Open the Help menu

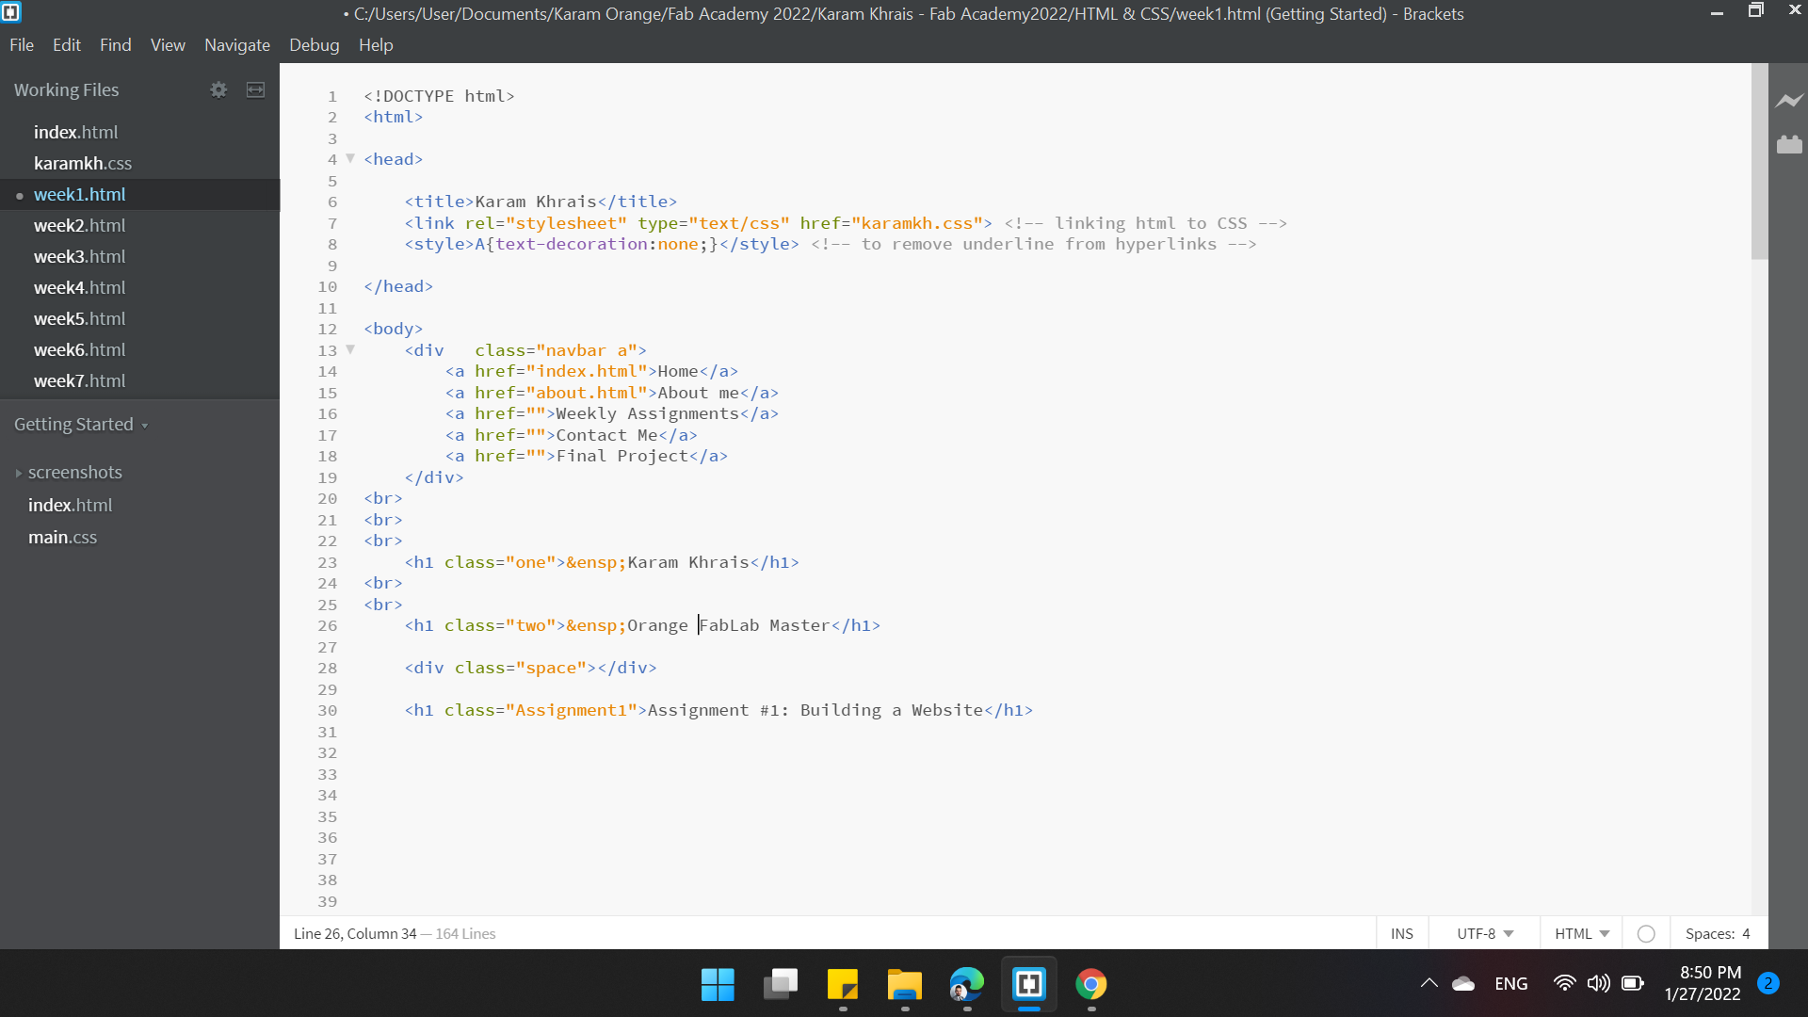point(376,44)
